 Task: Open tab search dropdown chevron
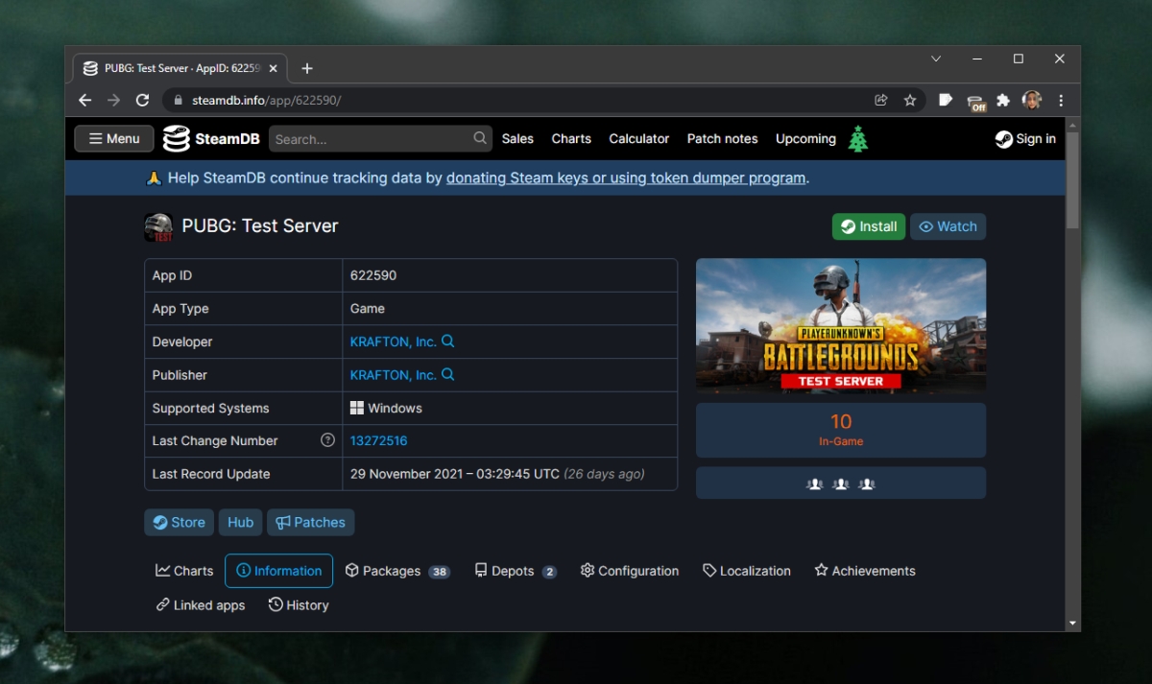(x=936, y=59)
